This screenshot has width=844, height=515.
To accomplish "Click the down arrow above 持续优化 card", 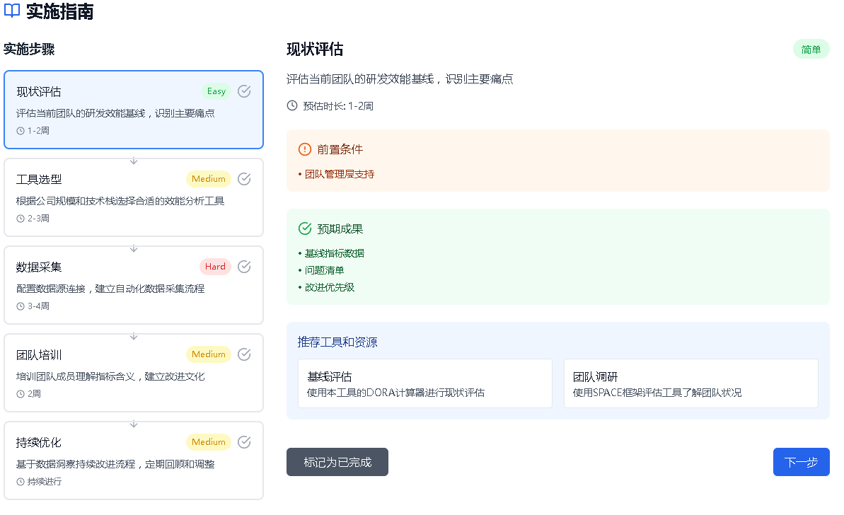I will coord(134,424).
